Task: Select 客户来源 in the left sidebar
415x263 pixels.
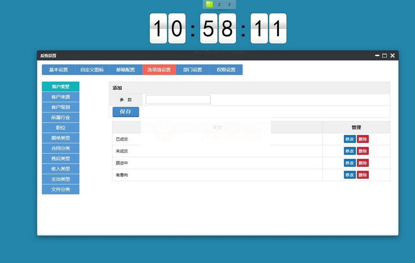Action: (x=60, y=97)
